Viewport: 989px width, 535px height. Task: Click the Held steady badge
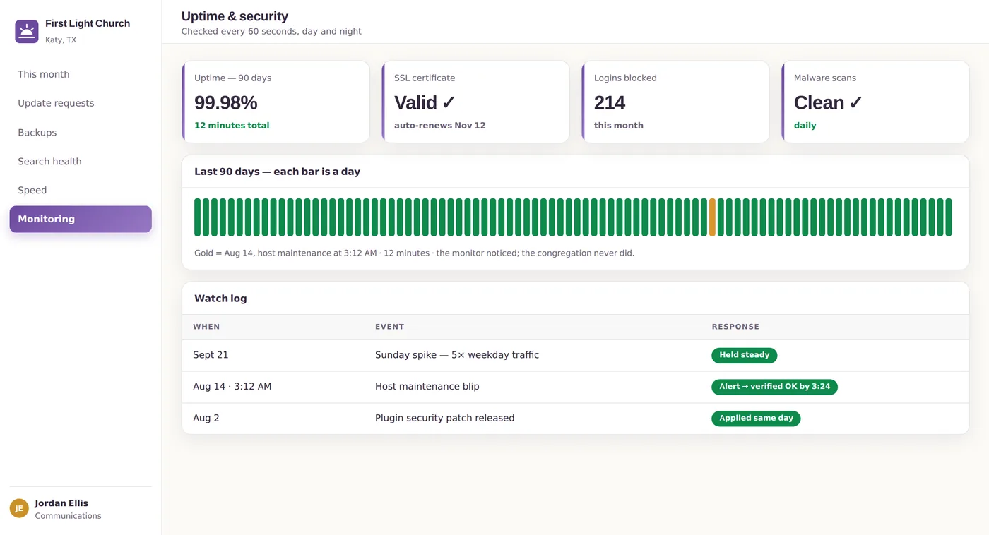coord(744,355)
